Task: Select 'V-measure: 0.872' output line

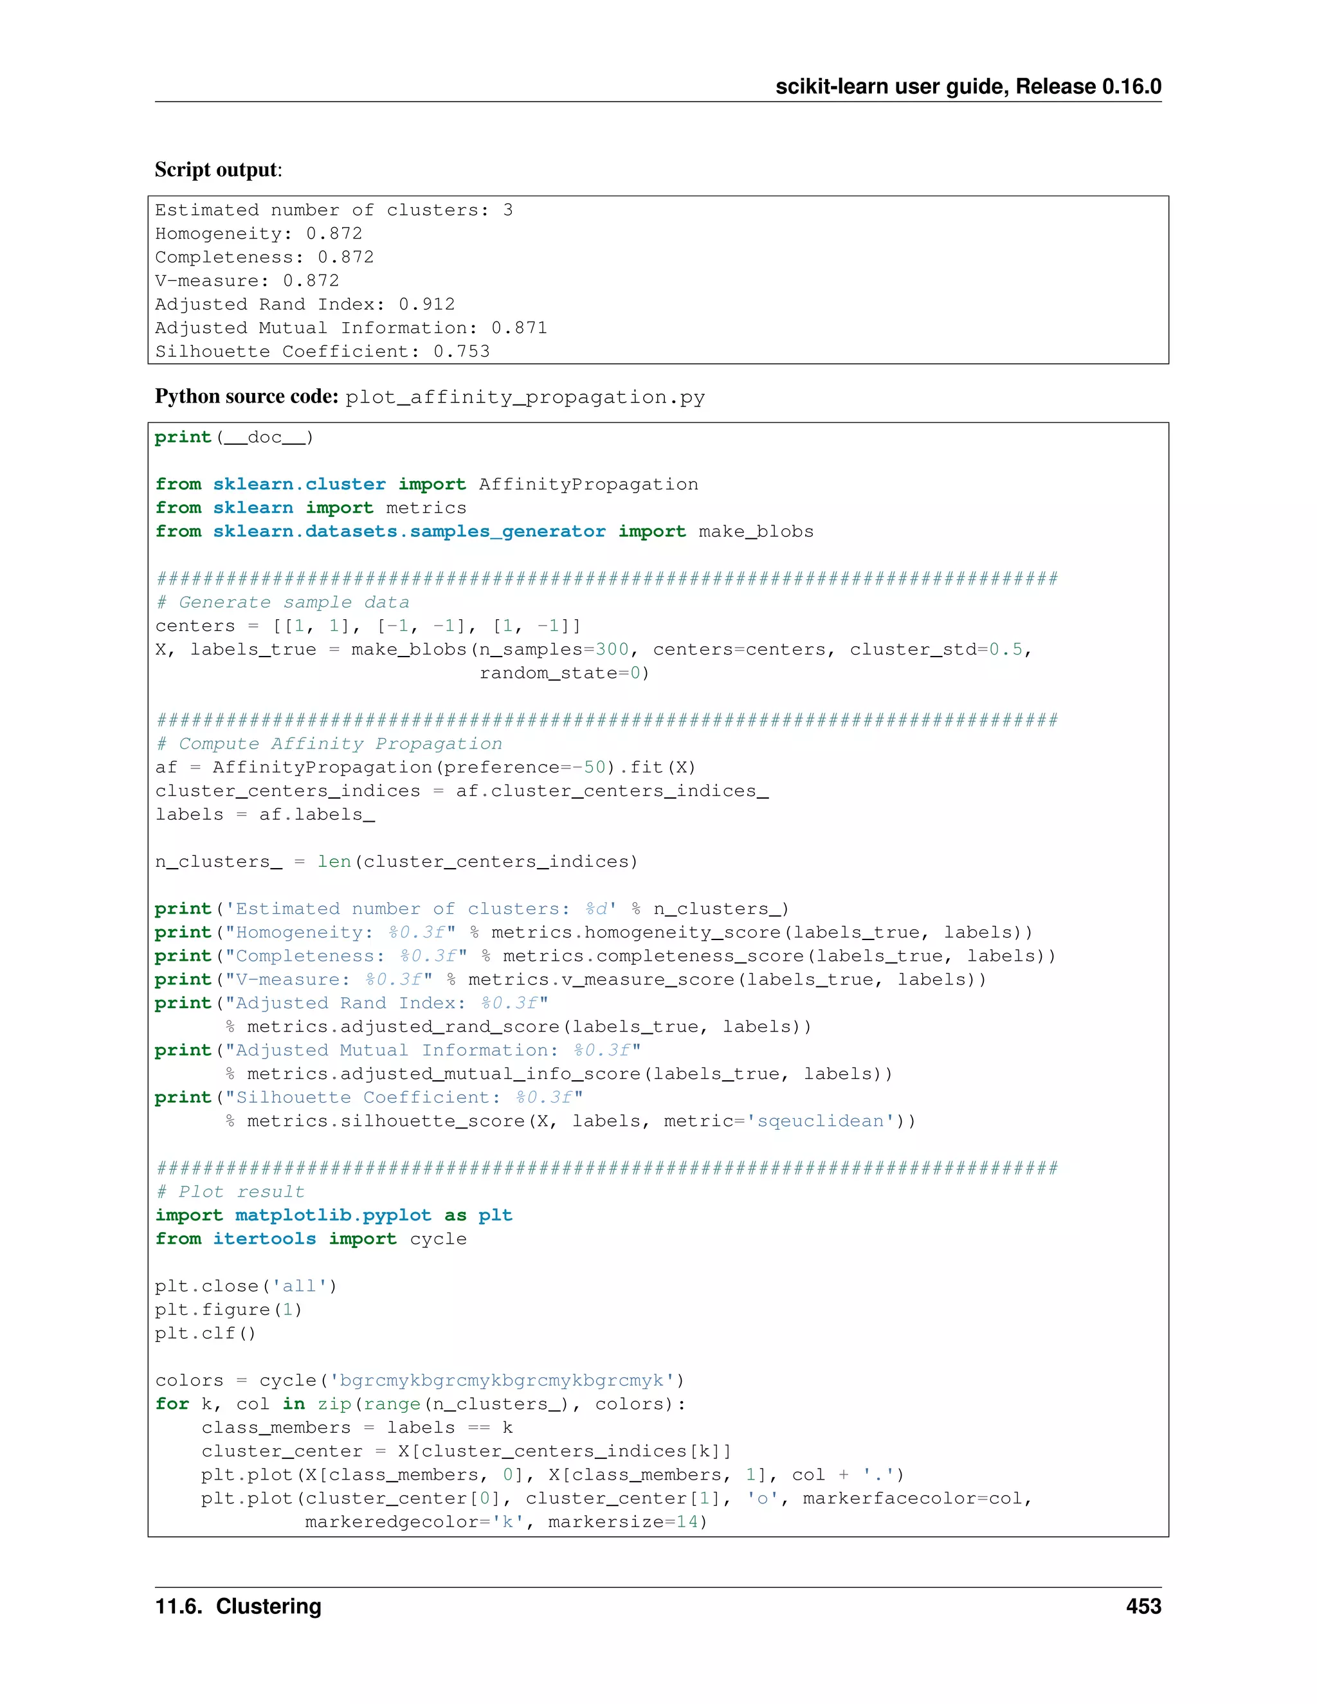Action: [x=248, y=280]
